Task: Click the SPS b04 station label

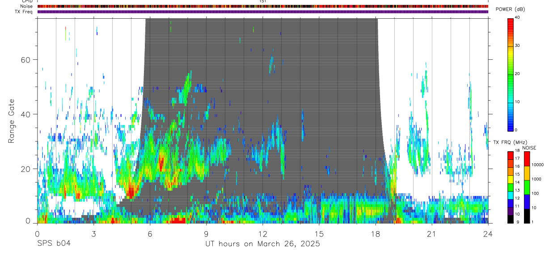Action: click(54, 244)
